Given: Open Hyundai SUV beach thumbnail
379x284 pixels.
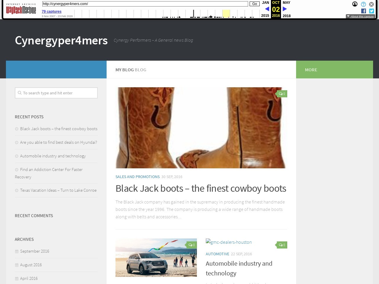Looking at the screenshot, I should 156,258.
